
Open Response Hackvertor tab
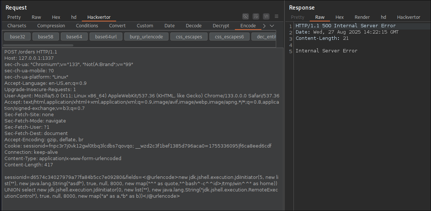coord(409,17)
